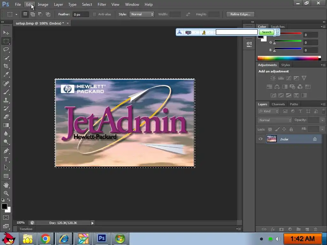This screenshot has width=327, height=245.
Task: Click the Feather input field
Action: 81,14
